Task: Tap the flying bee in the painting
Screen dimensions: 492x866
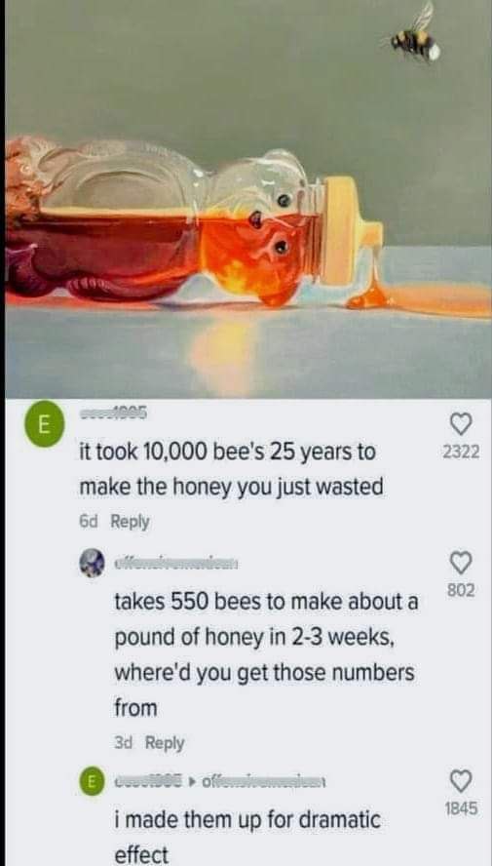Action: pyautogui.click(x=415, y=35)
